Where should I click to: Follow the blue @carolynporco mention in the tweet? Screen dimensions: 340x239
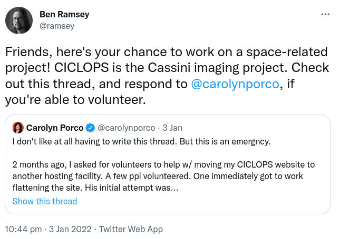point(234,84)
